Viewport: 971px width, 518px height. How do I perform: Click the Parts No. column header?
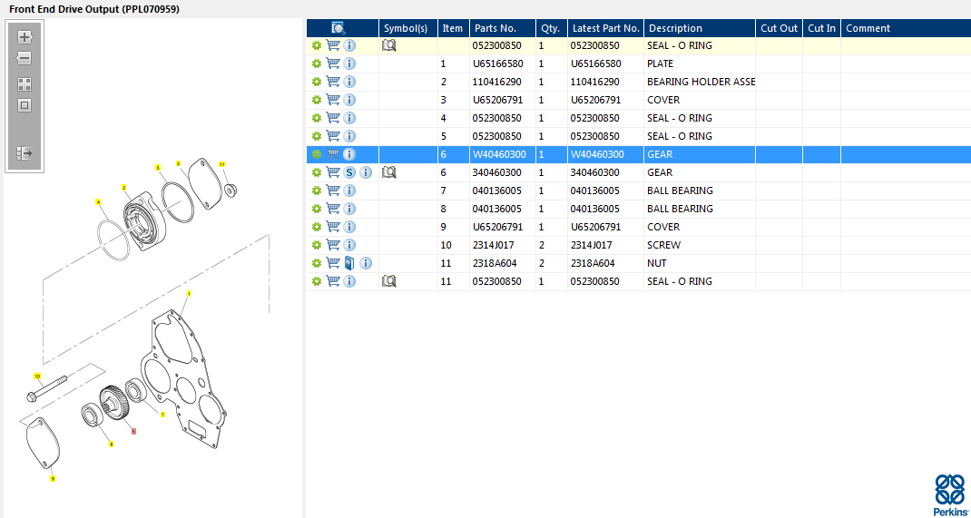point(503,28)
